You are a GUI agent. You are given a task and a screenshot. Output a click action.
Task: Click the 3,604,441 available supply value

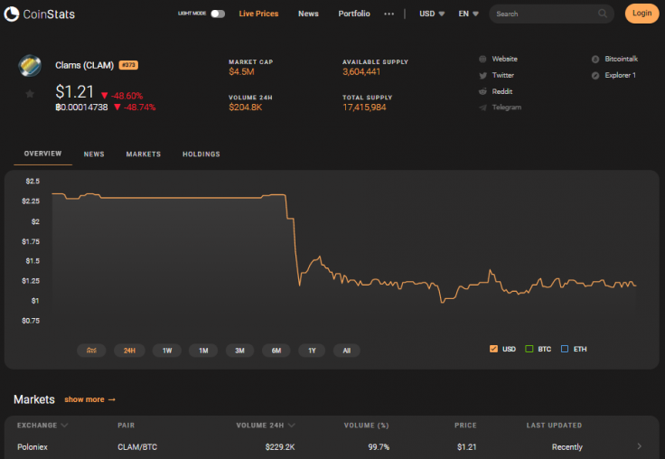361,71
